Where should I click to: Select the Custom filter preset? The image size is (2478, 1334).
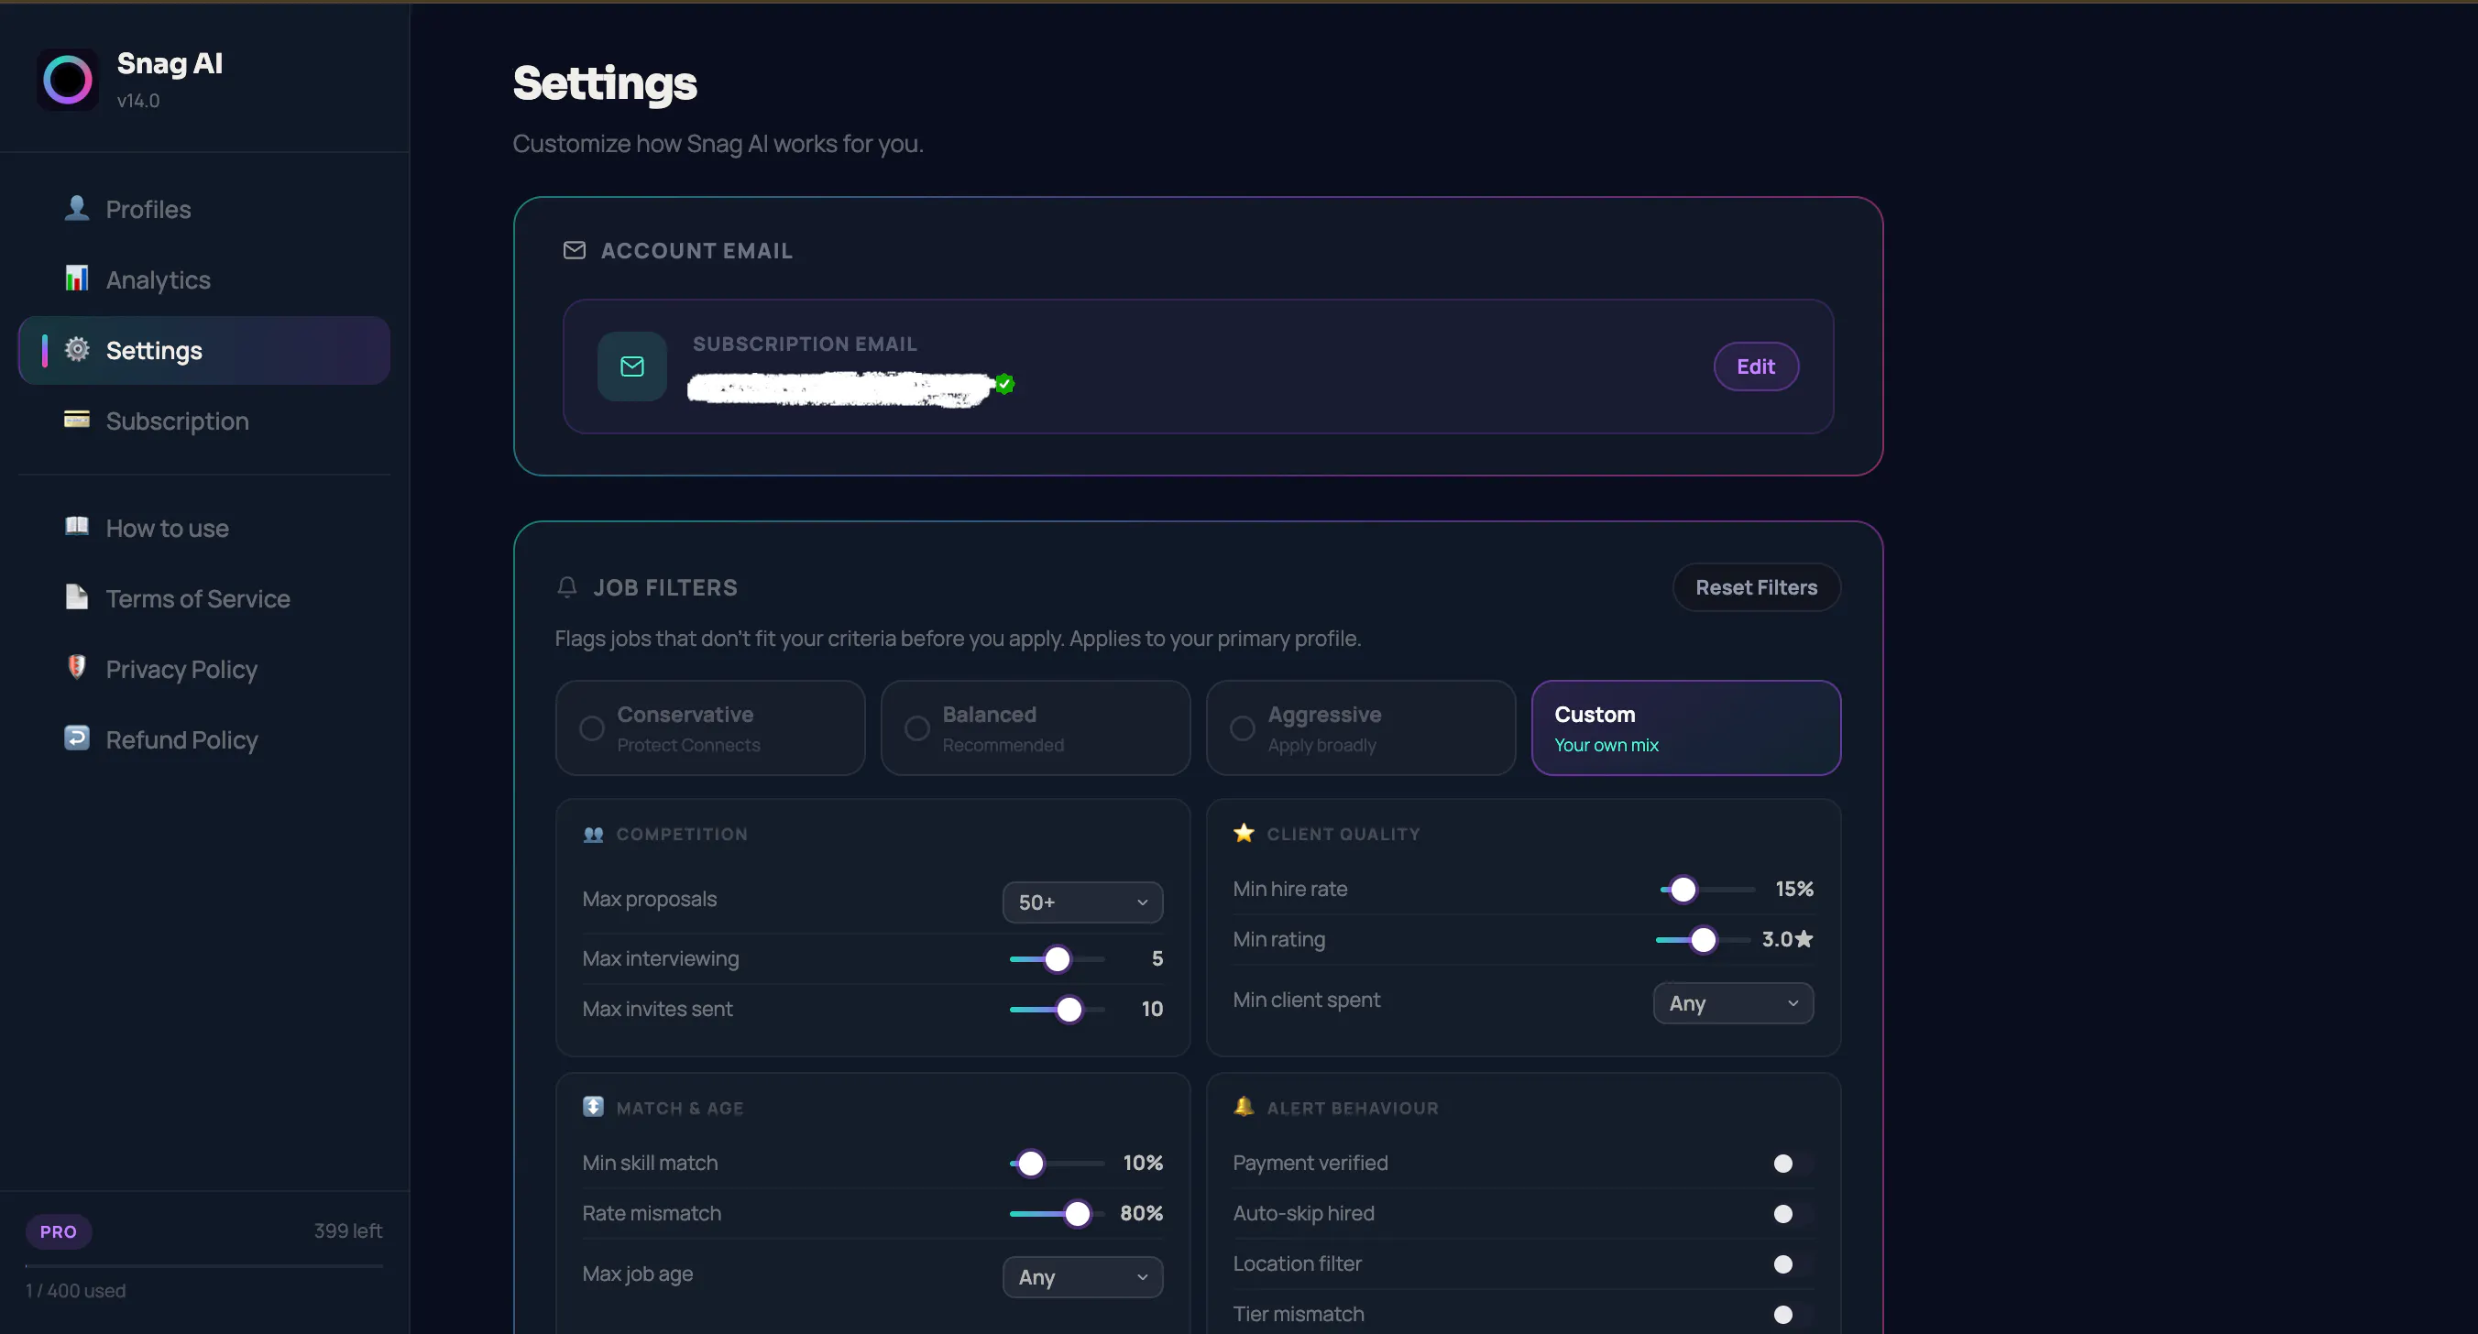point(1685,728)
